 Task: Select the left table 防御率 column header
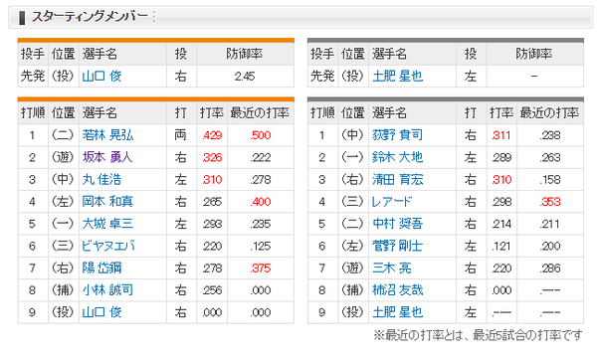(x=245, y=54)
